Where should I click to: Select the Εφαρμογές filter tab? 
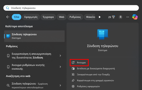31,17
